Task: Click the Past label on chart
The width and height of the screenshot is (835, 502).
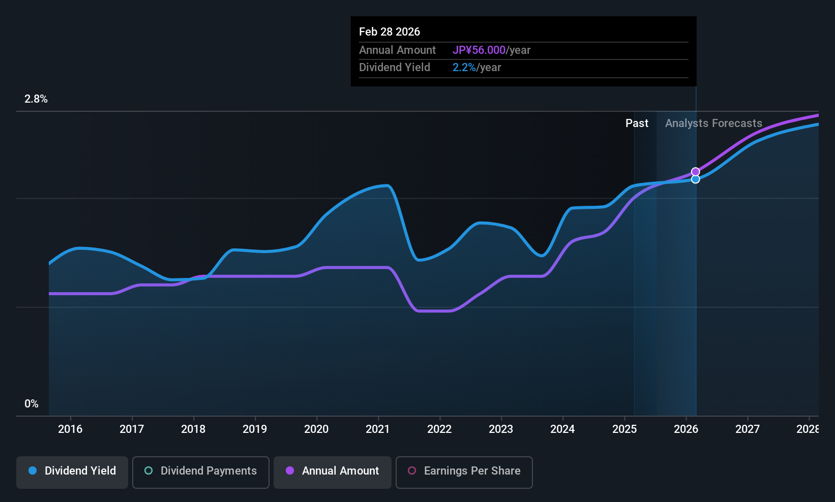Action: pyautogui.click(x=637, y=123)
